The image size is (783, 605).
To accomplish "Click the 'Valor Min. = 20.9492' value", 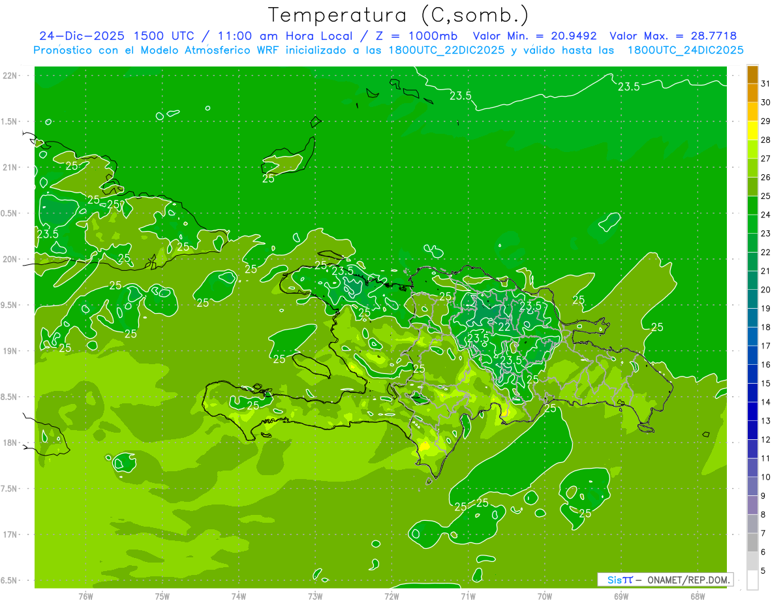I will click(536, 36).
